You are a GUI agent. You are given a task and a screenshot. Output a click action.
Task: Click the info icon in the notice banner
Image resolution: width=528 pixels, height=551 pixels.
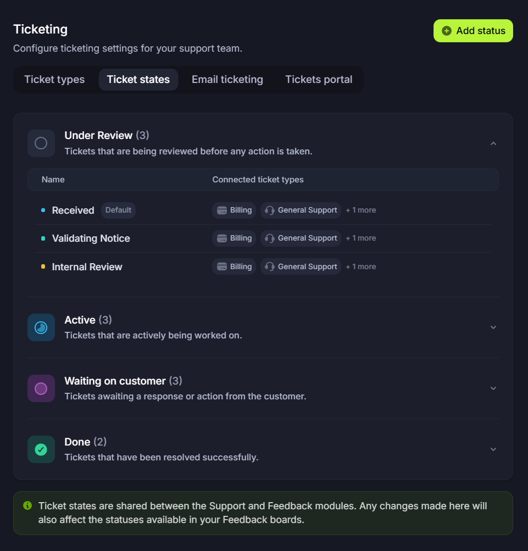click(x=27, y=505)
